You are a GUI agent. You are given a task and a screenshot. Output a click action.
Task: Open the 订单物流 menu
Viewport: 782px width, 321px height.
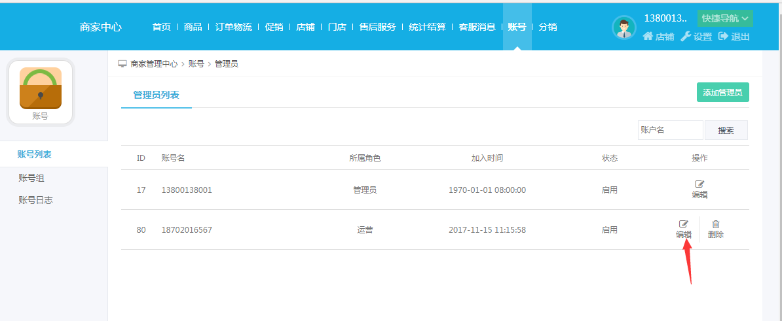pos(233,27)
